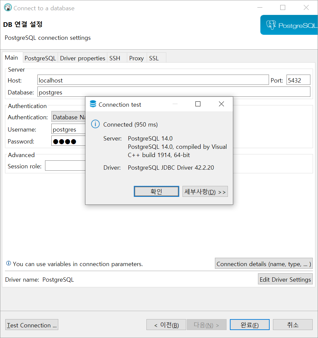Close the Connect to a database window
Image resolution: width=318 pixels, height=338 pixels.
click(306, 8)
